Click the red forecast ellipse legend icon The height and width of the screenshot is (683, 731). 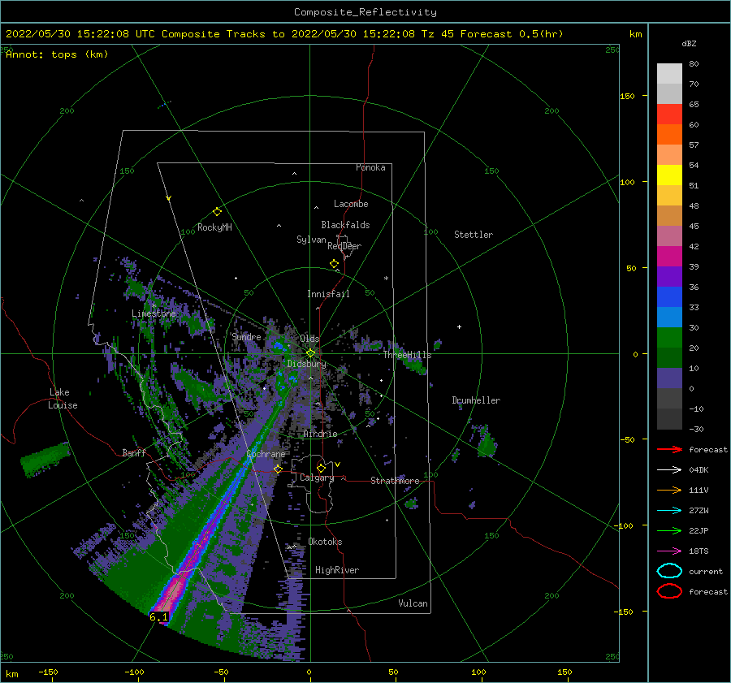[x=669, y=591]
